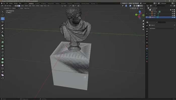Open the Orientation Default dropdown
Viewport: 176px width, 100px height.
(x=15, y=8)
